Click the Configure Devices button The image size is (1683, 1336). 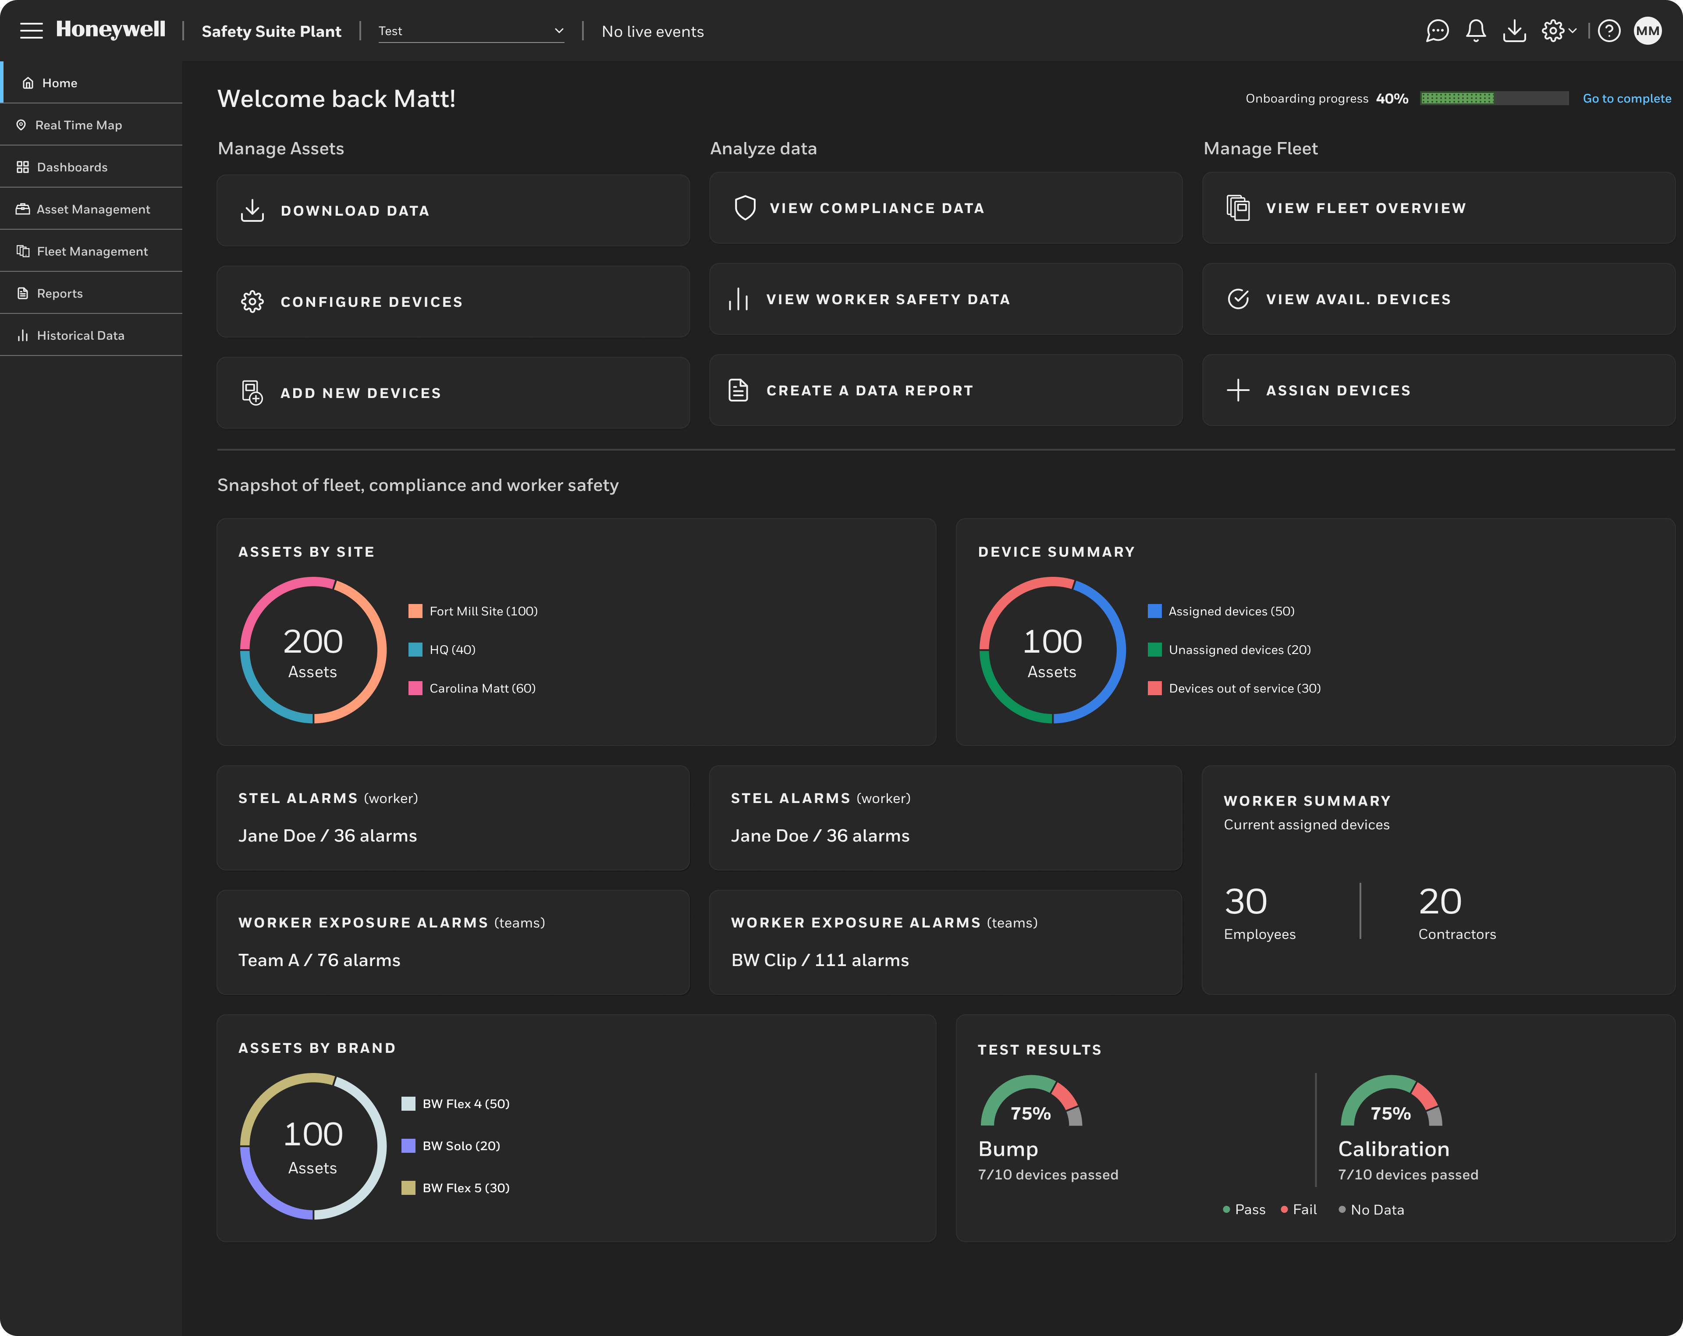[x=453, y=302]
